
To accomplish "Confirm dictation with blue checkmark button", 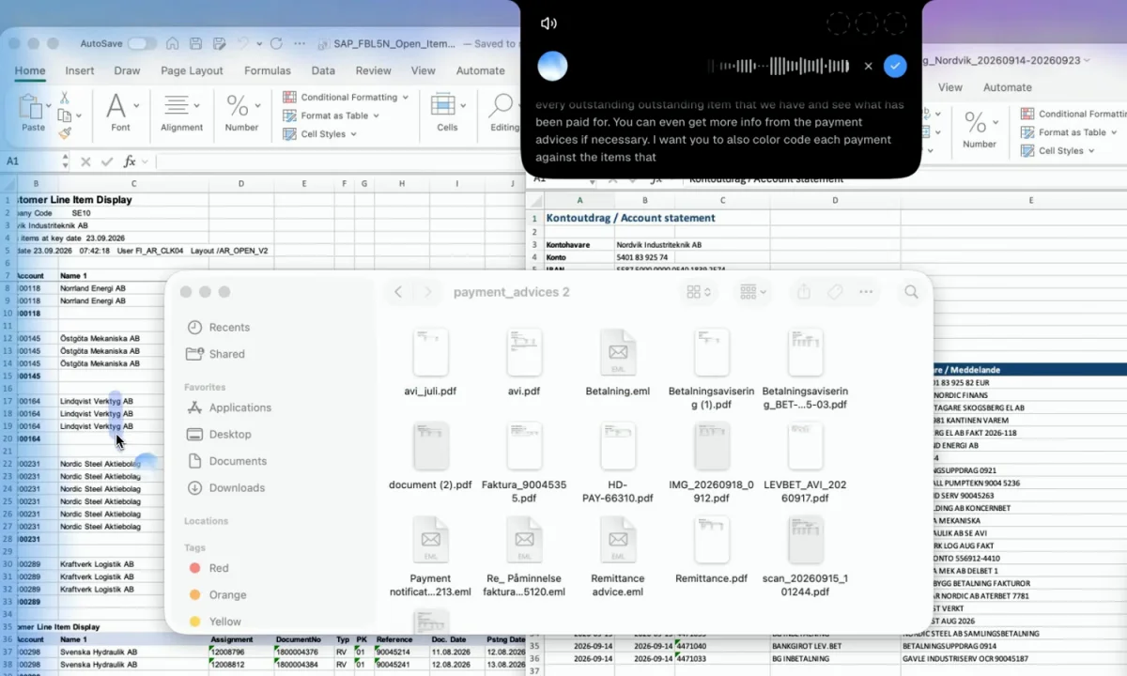I will 895,66.
